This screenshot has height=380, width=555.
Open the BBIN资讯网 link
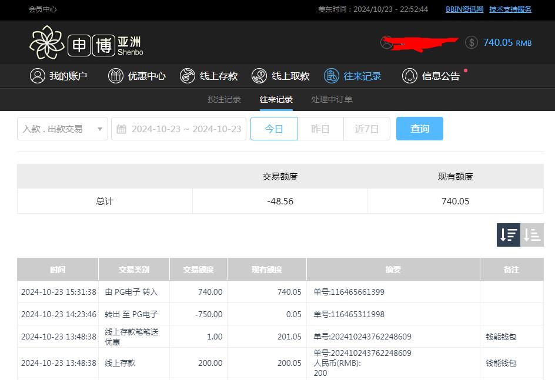click(x=464, y=9)
